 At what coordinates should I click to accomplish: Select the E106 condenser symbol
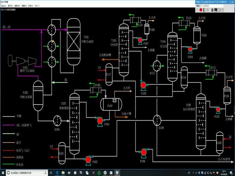point(96,90)
